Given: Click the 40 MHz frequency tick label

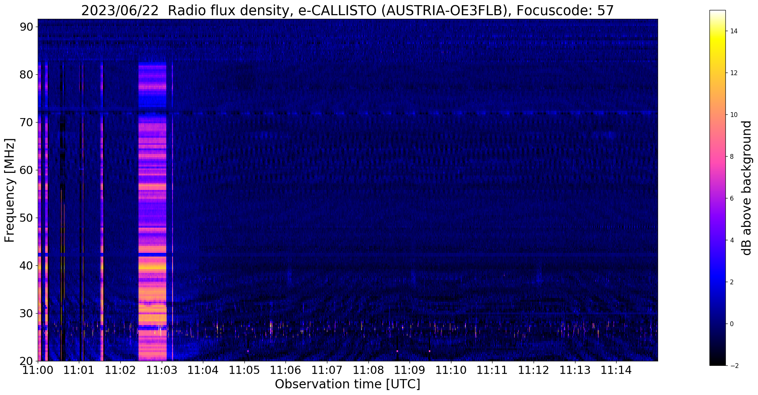Looking at the screenshot, I should pyautogui.click(x=27, y=265).
